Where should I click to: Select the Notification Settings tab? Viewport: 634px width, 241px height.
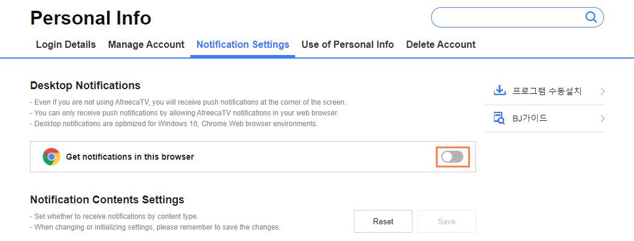pos(242,44)
